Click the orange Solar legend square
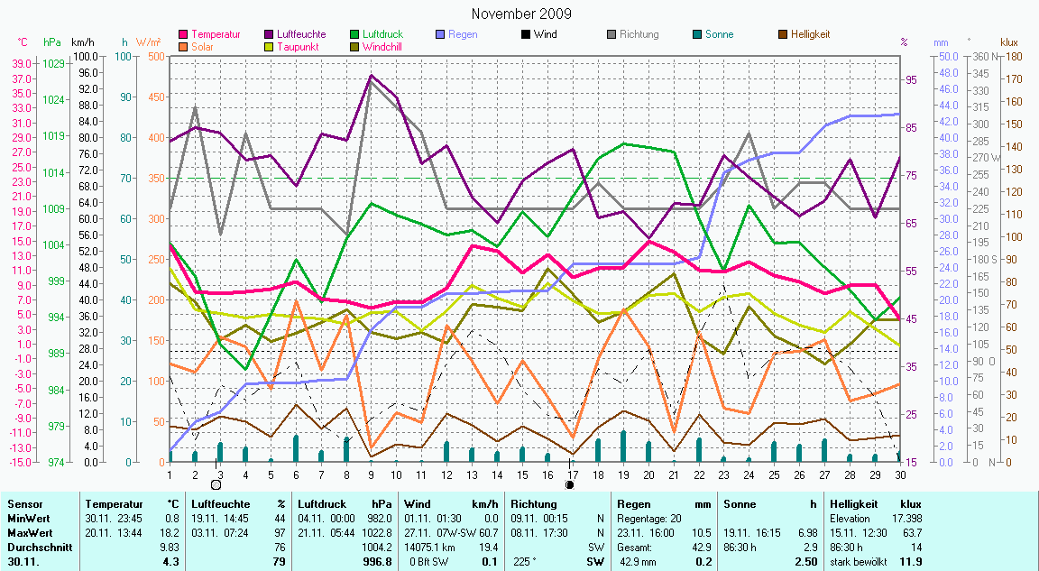Viewport: 1039px width, 571px height. pyautogui.click(x=184, y=46)
